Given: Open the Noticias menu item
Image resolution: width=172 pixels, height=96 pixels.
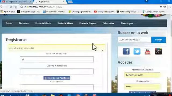Looking at the screenshot, I should (24, 23).
